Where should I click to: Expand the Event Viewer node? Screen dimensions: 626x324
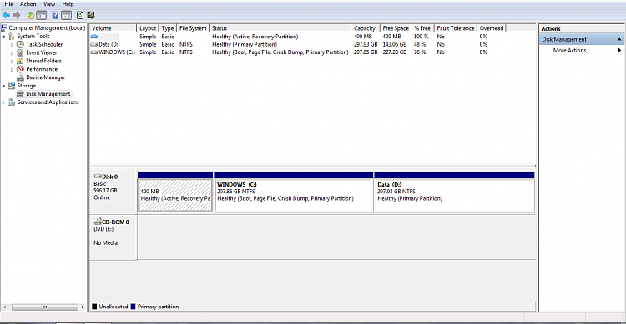coord(12,53)
